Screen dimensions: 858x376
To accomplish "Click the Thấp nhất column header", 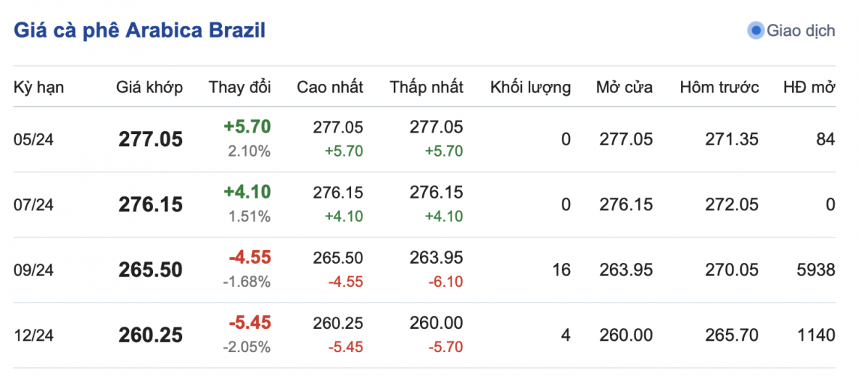I will coord(426,87).
